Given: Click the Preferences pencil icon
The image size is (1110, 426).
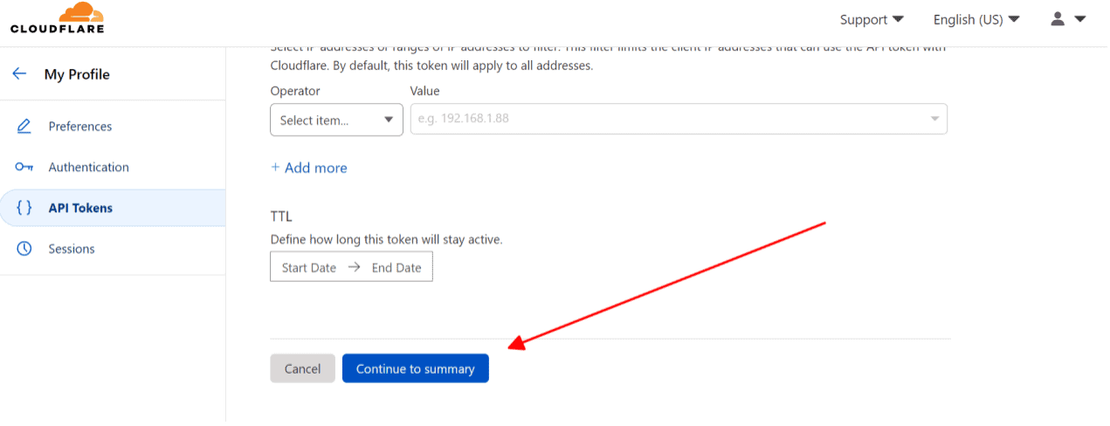Looking at the screenshot, I should point(24,127).
